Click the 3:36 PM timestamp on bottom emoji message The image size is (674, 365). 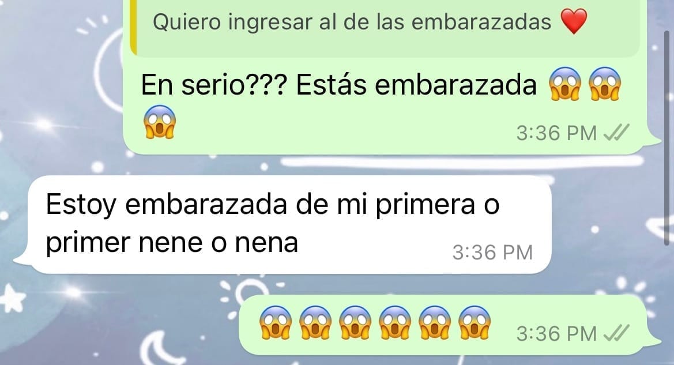tap(556, 334)
